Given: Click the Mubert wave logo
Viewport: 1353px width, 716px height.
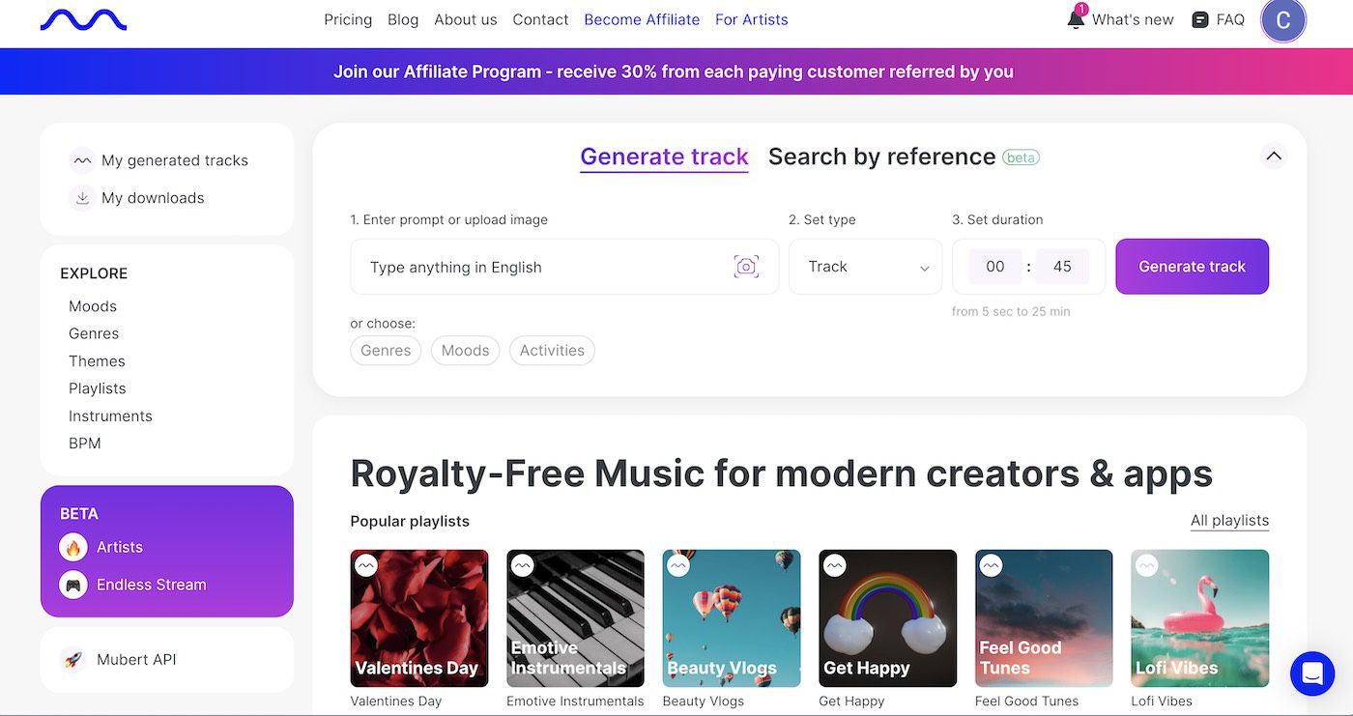Looking at the screenshot, I should pyautogui.click(x=83, y=18).
